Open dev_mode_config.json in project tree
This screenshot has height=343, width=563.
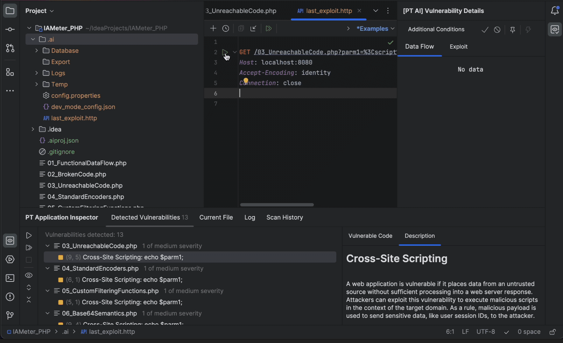(83, 107)
